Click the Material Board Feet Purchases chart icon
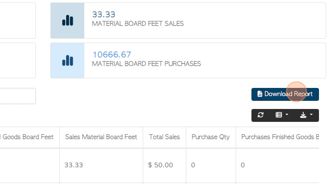The image size is (330, 184). (x=68, y=61)
